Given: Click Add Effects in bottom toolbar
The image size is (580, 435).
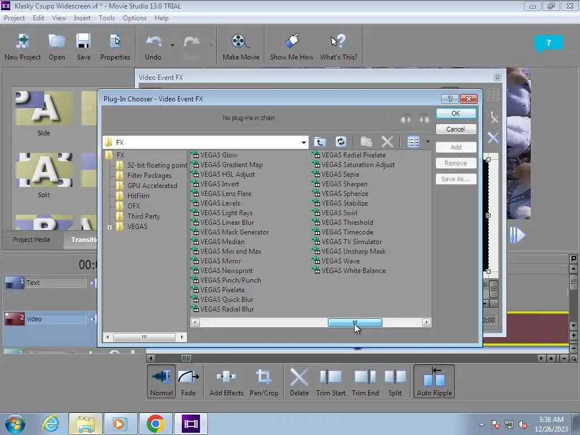Looking at the screenshot, I should pyautogui.click(x=227, y=381).
